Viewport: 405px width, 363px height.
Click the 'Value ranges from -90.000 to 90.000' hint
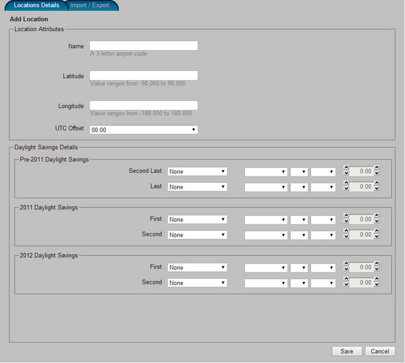137,84
